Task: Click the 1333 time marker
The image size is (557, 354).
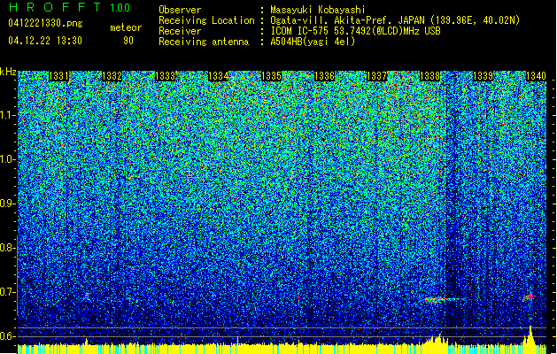Action: coord(166,76)
